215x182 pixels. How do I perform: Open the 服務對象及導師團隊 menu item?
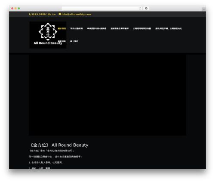(120, 28)
